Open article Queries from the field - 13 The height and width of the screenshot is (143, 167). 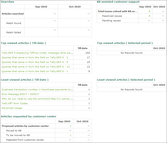[x=36, y=67]
